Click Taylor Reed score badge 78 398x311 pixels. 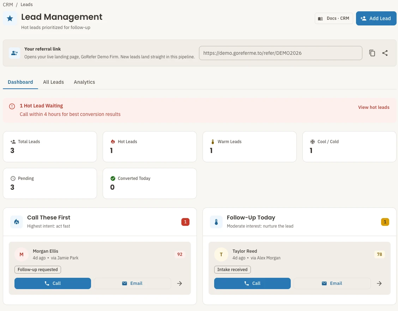pyautogui.click(x=379, y=254)
